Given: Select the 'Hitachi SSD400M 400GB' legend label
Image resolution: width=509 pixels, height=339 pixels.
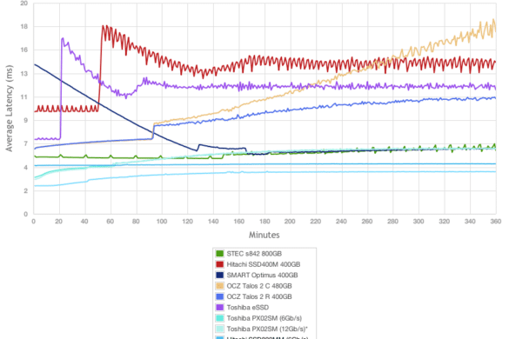Looking at the screenshot, I should click(264, 264).
